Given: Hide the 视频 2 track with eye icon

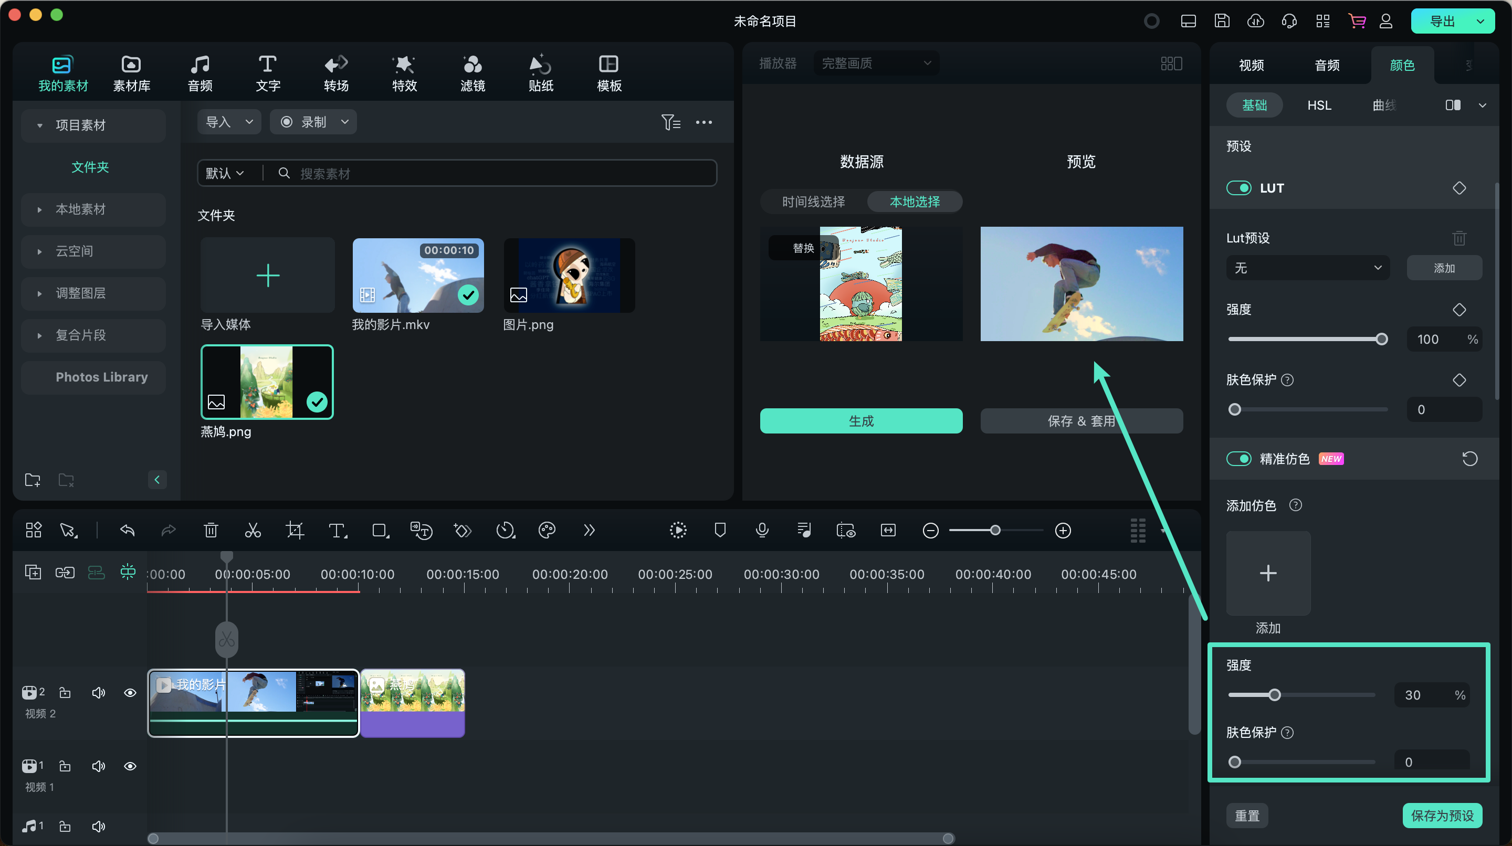Looking at the screenshot, I should 130,693.
